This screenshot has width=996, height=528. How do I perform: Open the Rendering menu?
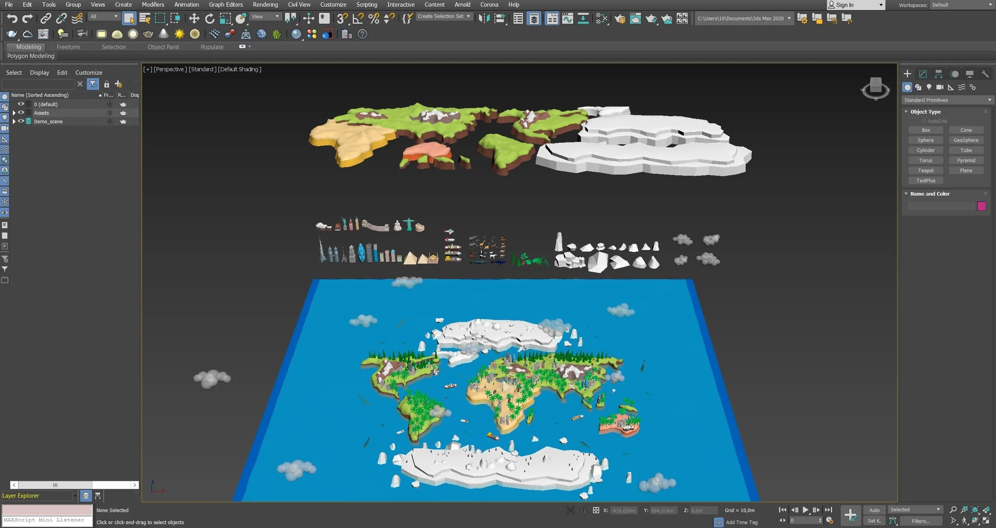coord(265,5)
